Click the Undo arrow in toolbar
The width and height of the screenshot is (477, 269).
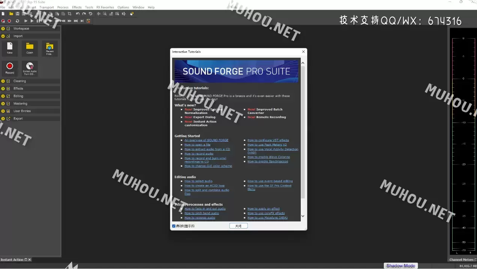[x=78, y=14]
